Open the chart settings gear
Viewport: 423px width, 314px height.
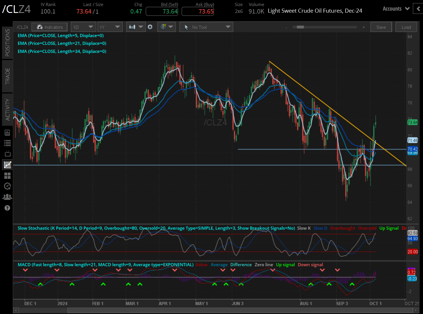pos(150,27)
